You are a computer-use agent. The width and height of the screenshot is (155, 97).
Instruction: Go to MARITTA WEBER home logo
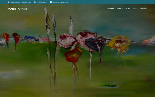tap(19, 9)
